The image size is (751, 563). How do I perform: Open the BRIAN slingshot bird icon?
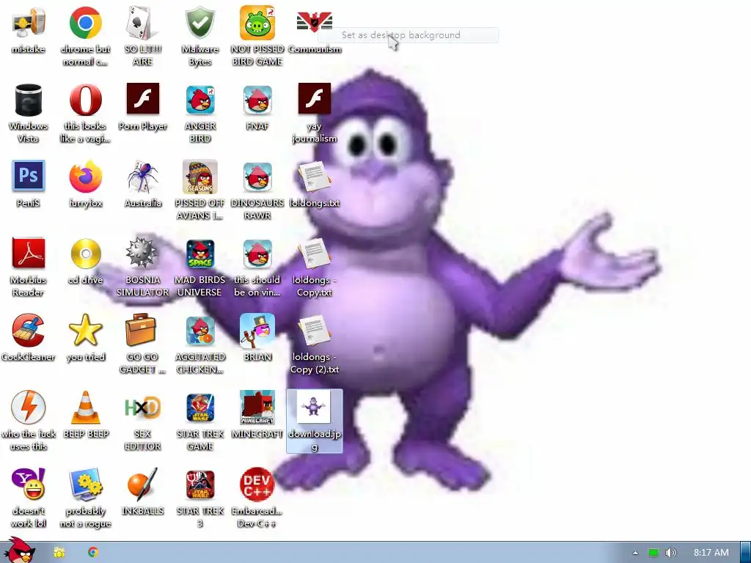click(257, 331)
